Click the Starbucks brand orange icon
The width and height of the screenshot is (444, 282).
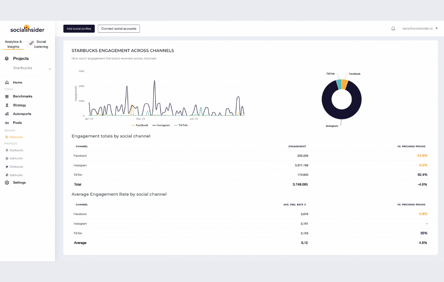tap(7, 137)
